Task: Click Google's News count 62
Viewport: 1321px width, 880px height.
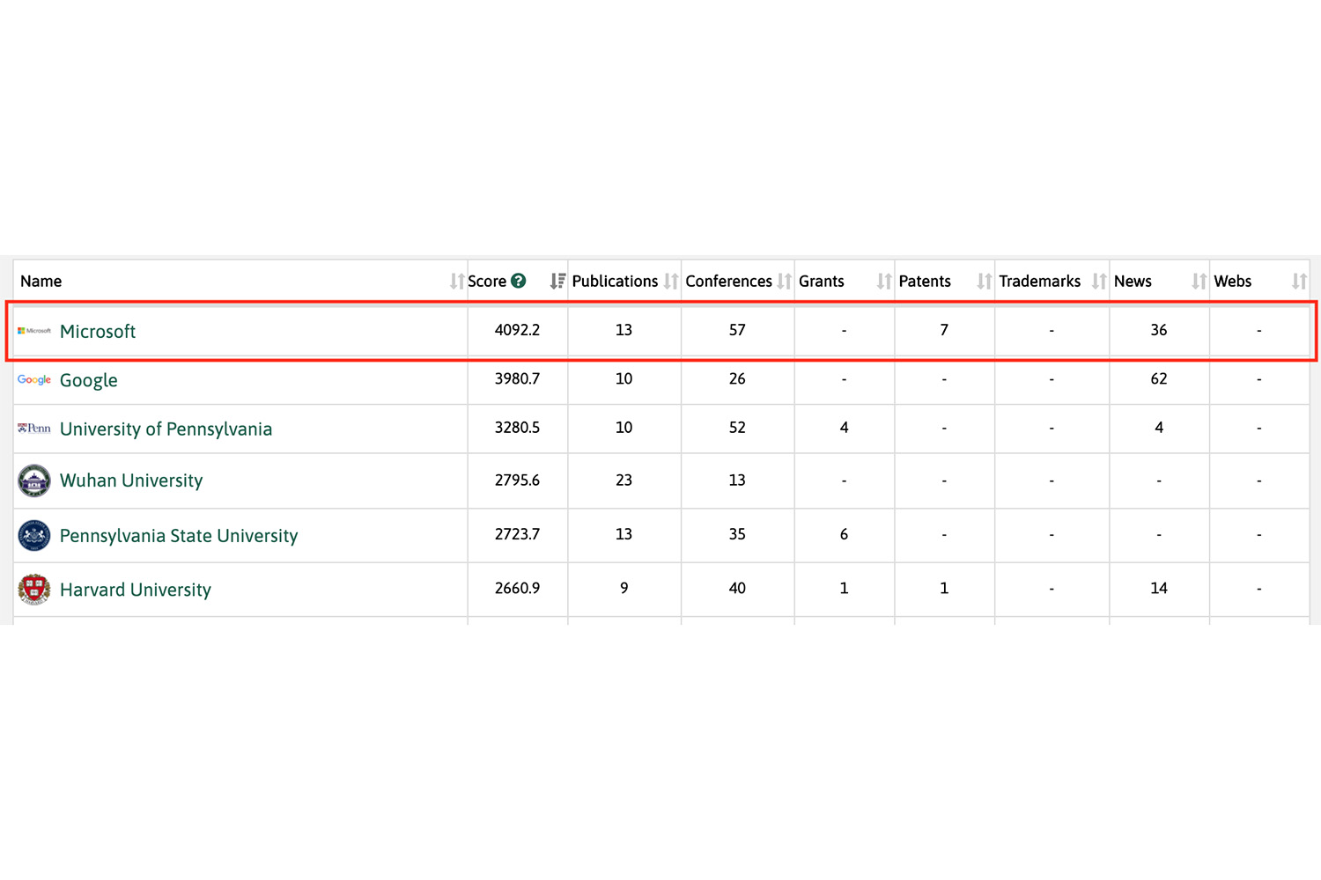Action: (x=1159, y=378)
